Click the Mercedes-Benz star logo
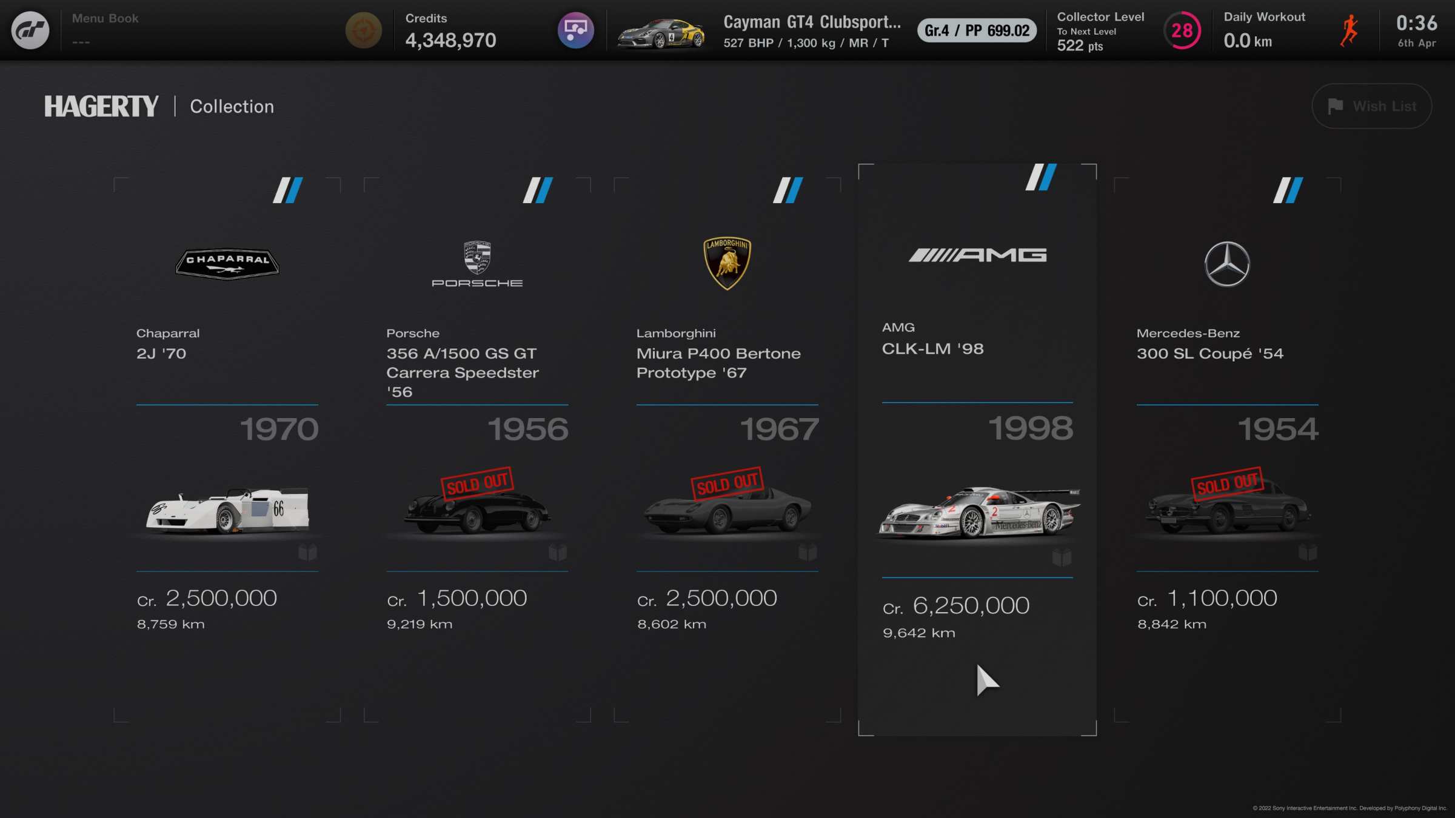 click(x=1227, y=264)
